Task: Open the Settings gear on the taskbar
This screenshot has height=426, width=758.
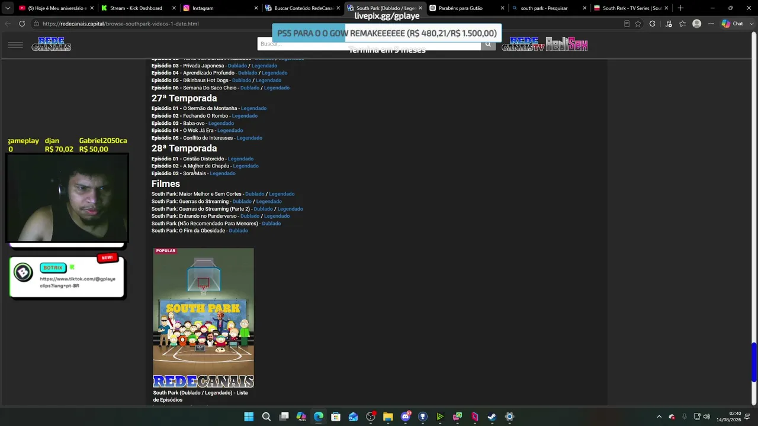Action: click(x=509, y=417)
